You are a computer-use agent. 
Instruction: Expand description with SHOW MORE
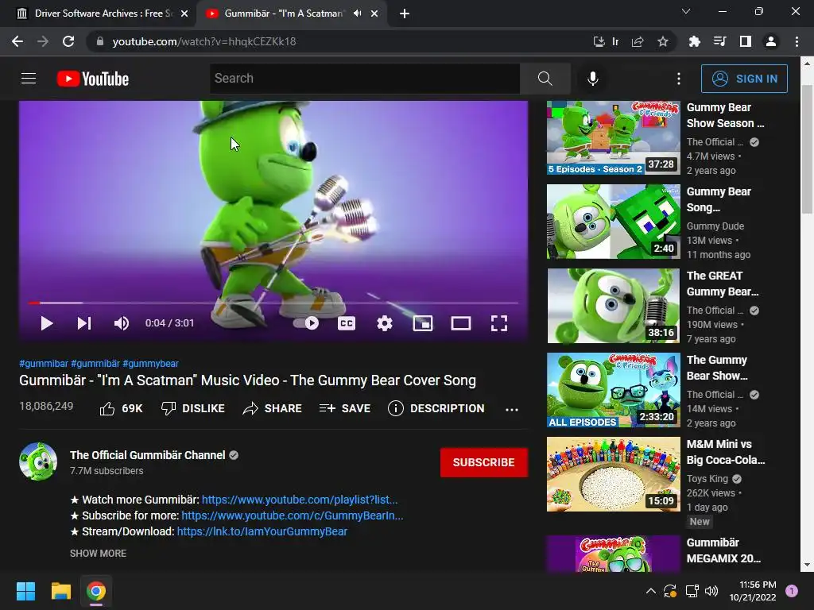(x=98, y=554)
